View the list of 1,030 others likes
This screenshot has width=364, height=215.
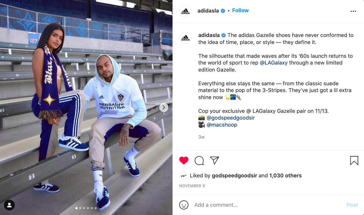tap(285, 176)
